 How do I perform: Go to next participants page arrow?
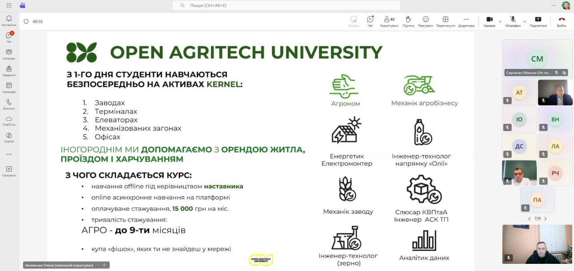coord(545,219)
